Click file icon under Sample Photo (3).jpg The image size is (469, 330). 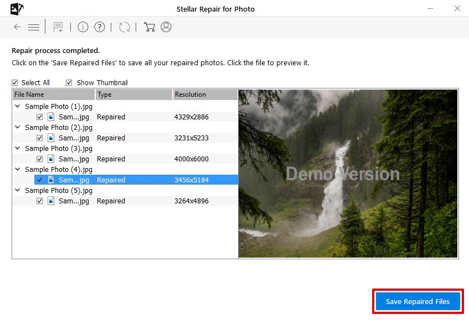pyautogui.click(x=51, y=159)
